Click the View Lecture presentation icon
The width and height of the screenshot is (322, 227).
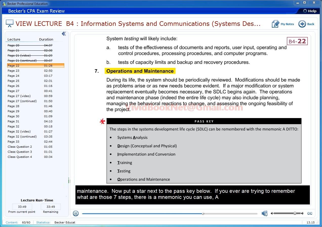pos(10,23)
